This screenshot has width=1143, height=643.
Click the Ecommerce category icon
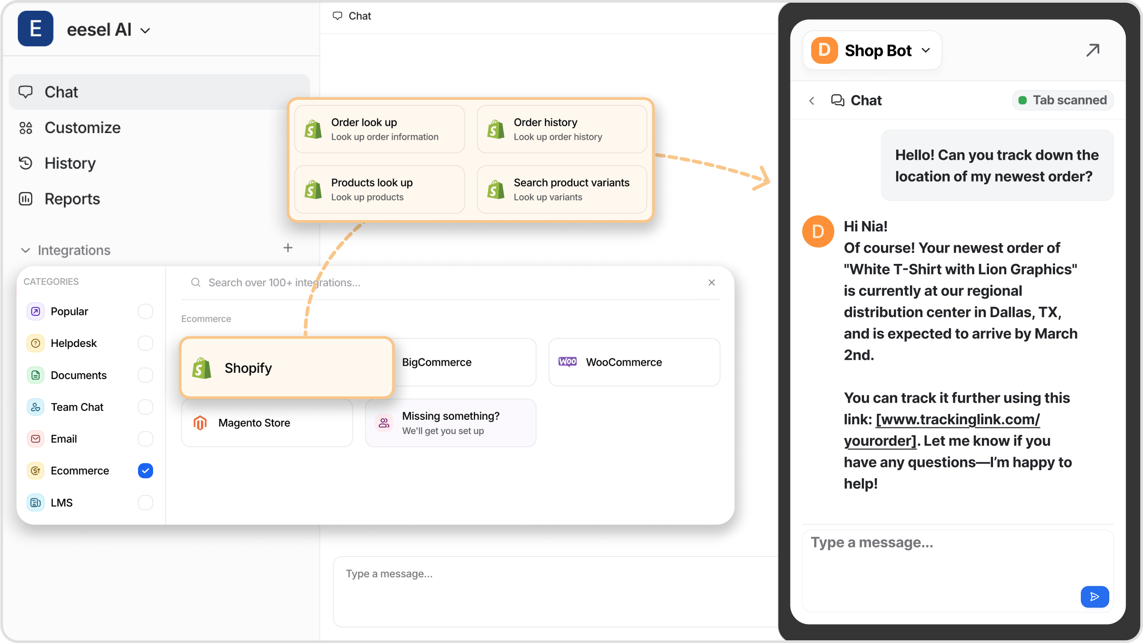[36, 471]
